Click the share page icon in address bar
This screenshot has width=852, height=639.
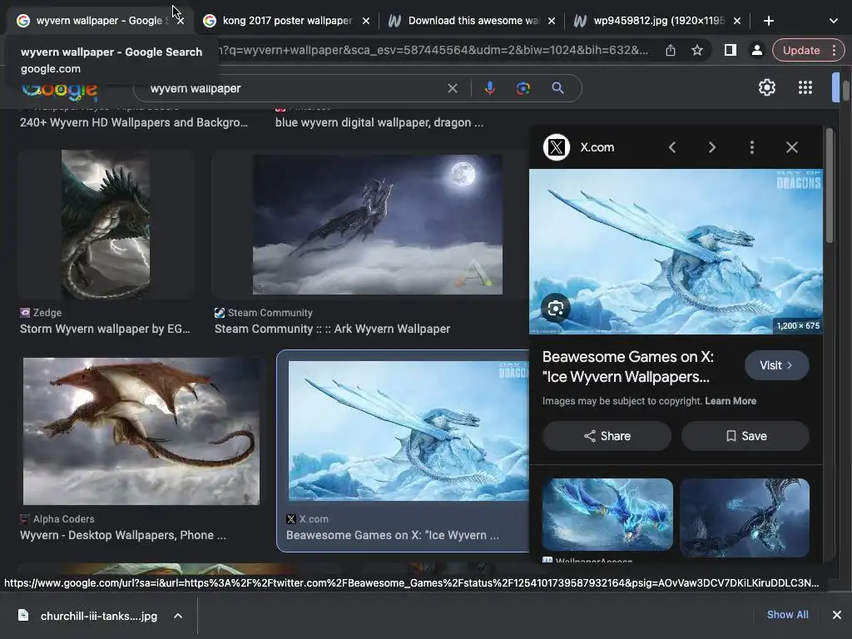671,50
